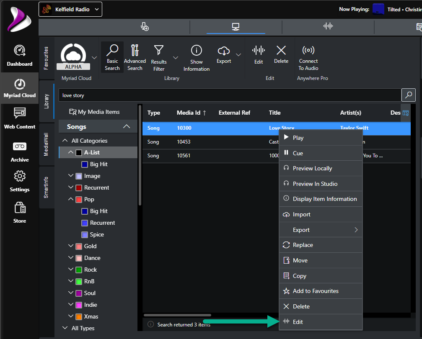Image resolution: width=422 pixels, height=339 pixels.
Task: Collapse the Songs section
Action: (127, 126)
